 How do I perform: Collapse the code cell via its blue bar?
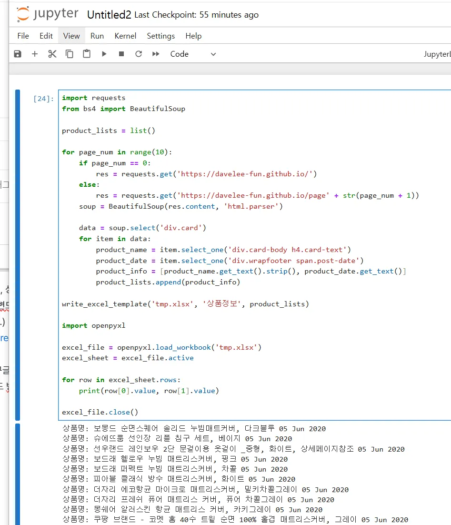coord(18,255)
